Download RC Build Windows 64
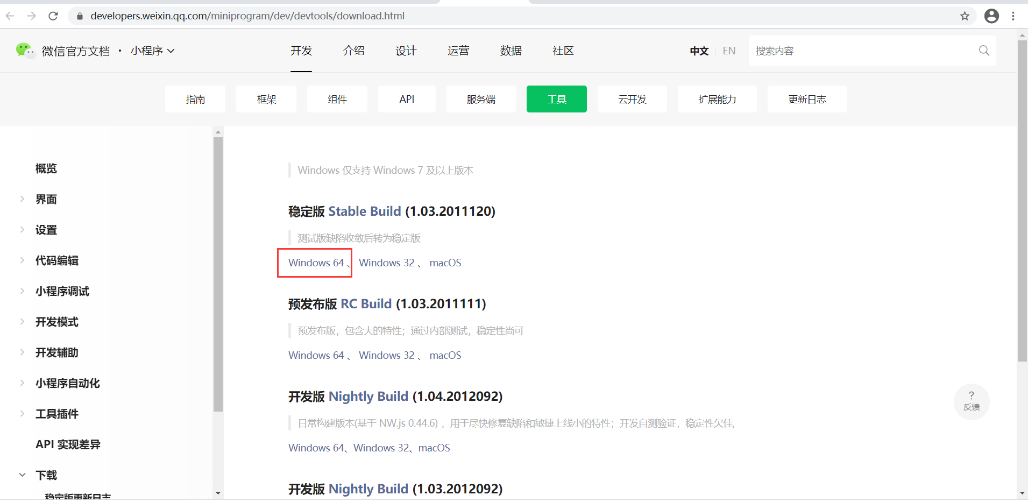 [316, 355]
